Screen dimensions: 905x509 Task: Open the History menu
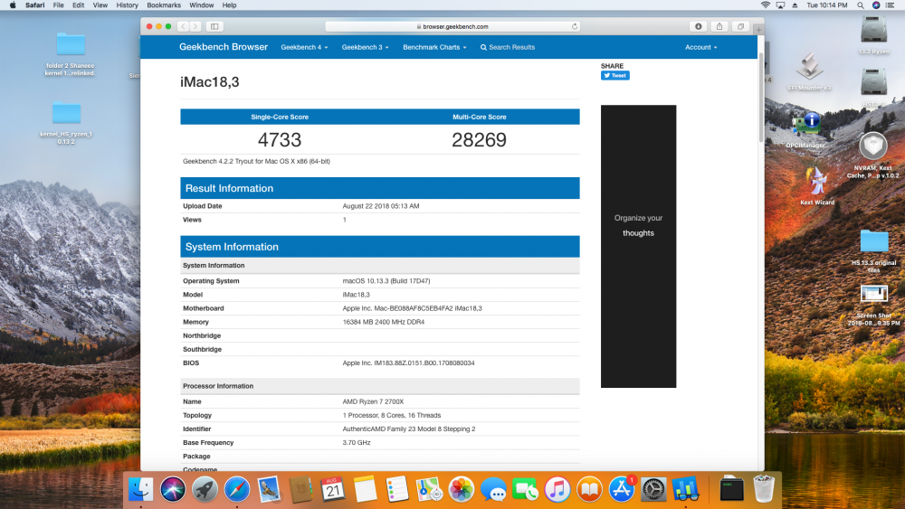point(127,5)
